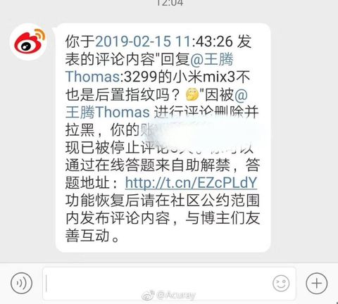Image resolution: width=338 pixels, height=304 pixels.
Task: Tap the Weibo sender avatar
Action: (x=28, y=42)
